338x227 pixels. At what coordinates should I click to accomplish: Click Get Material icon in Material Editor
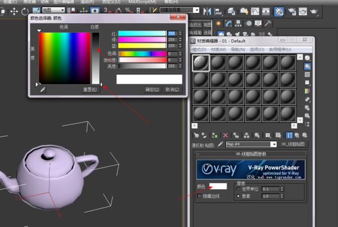[197, 135]
